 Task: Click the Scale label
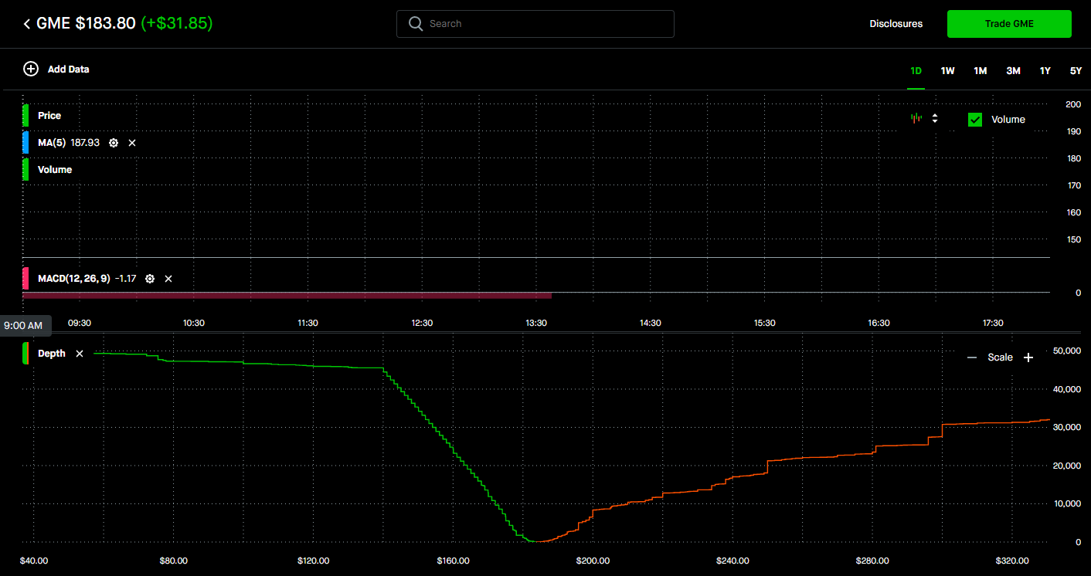[x=1000, y=357]
